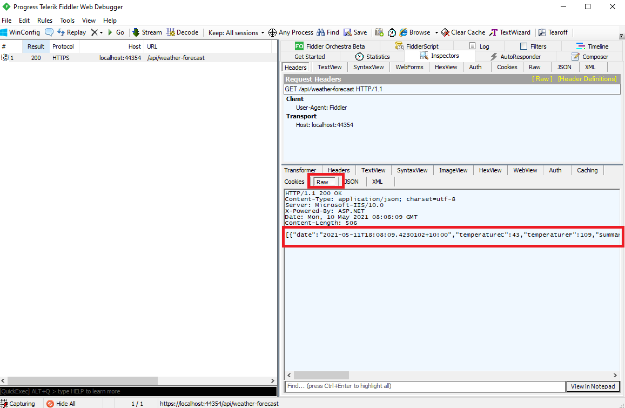The height and width of the screenshot is (408, 625).
Task: Click Tearoff to detach inspectors
Action: click(x=553, y=32)
